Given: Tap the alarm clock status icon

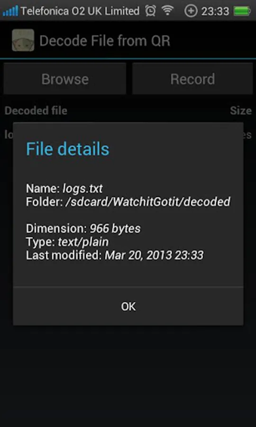Looking at the screenshot, I should pyautogui.click(x=150, y=11).
